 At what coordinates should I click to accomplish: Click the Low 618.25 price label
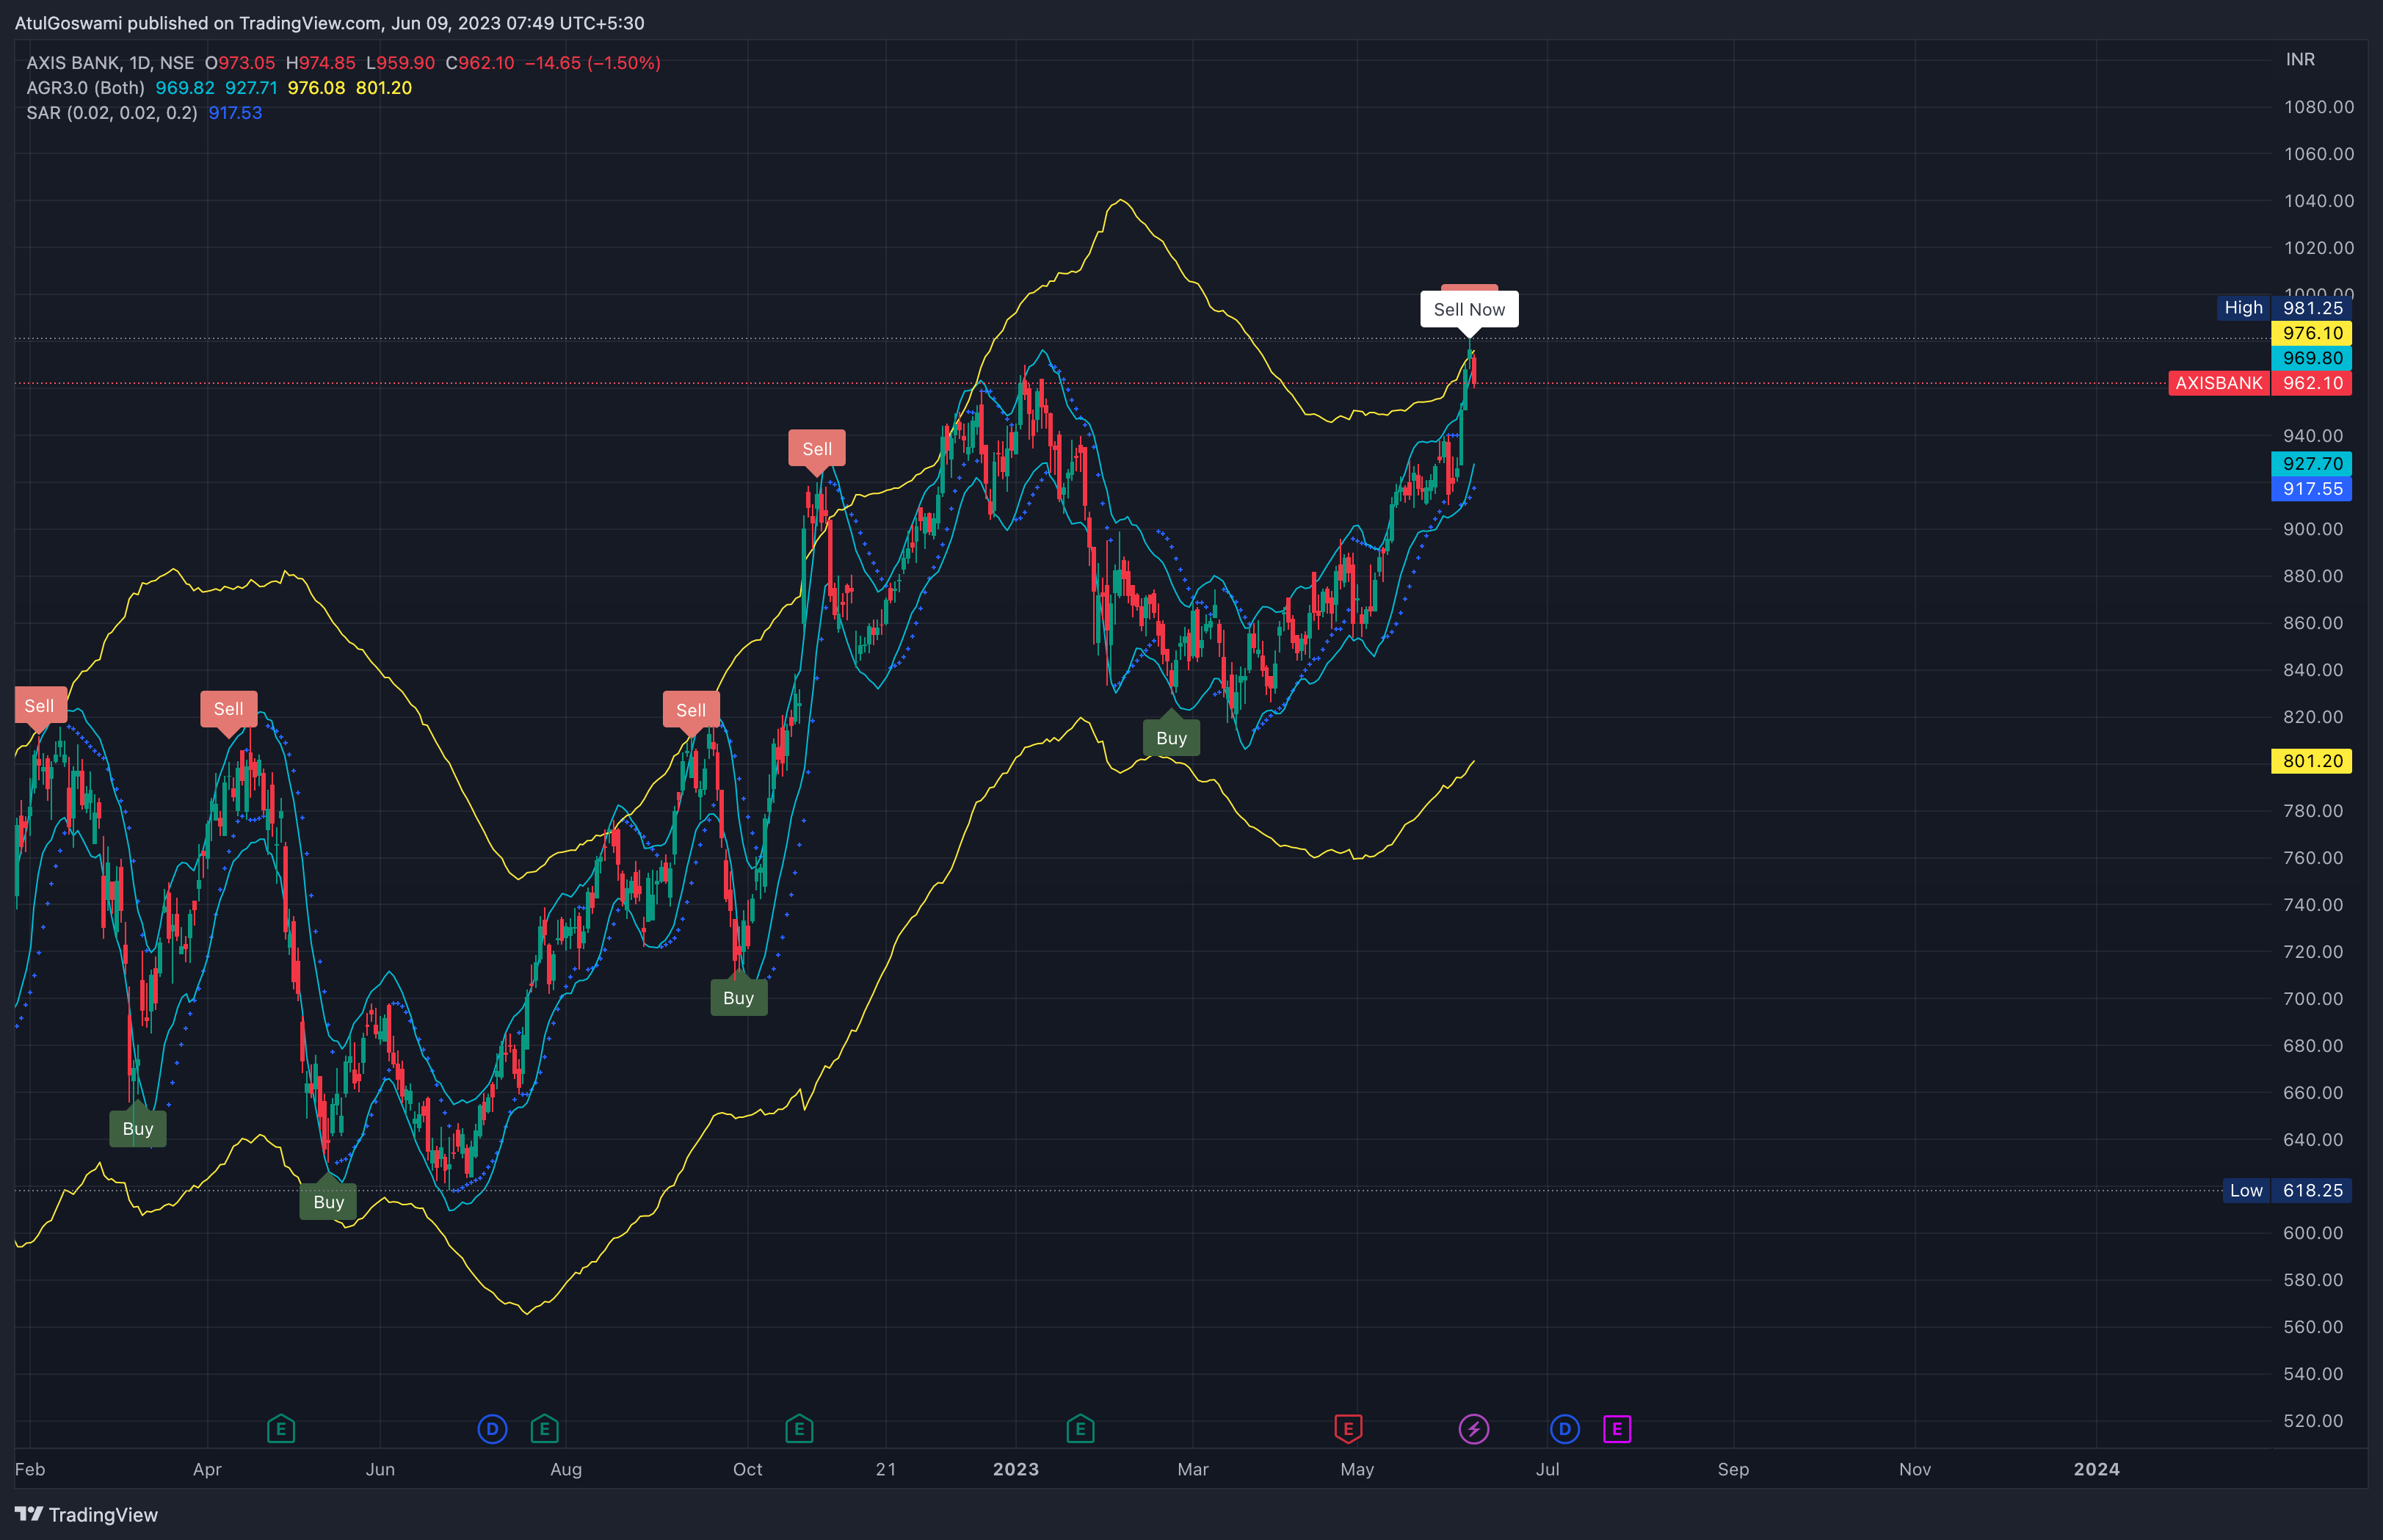[2287, 1190]
